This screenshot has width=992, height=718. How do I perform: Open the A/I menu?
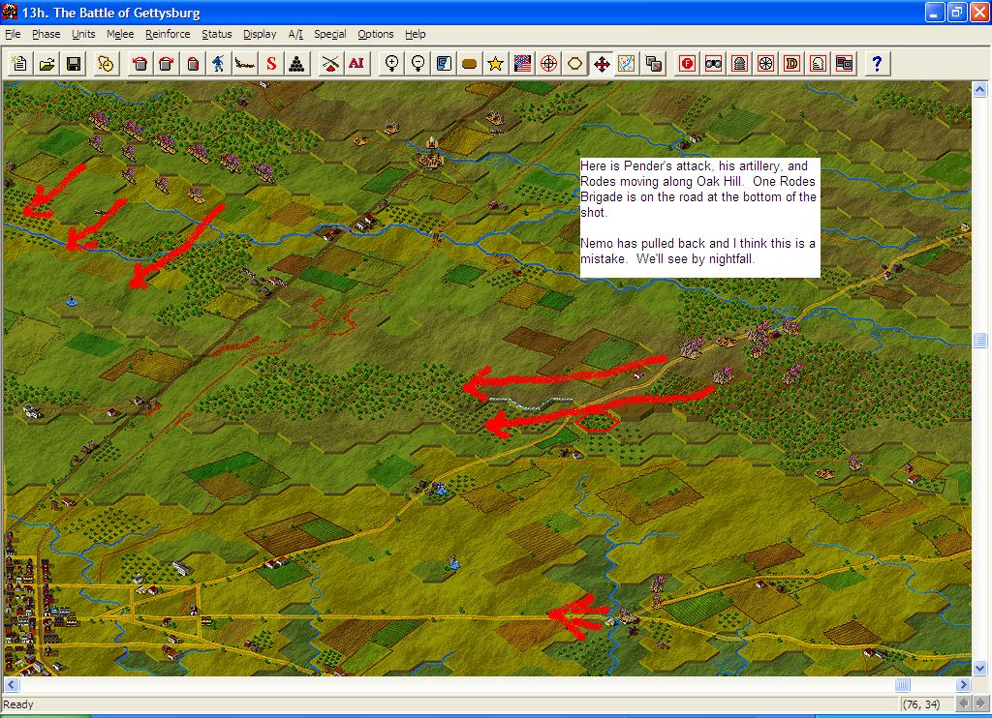pyautogui.click(x=295, y=34)
